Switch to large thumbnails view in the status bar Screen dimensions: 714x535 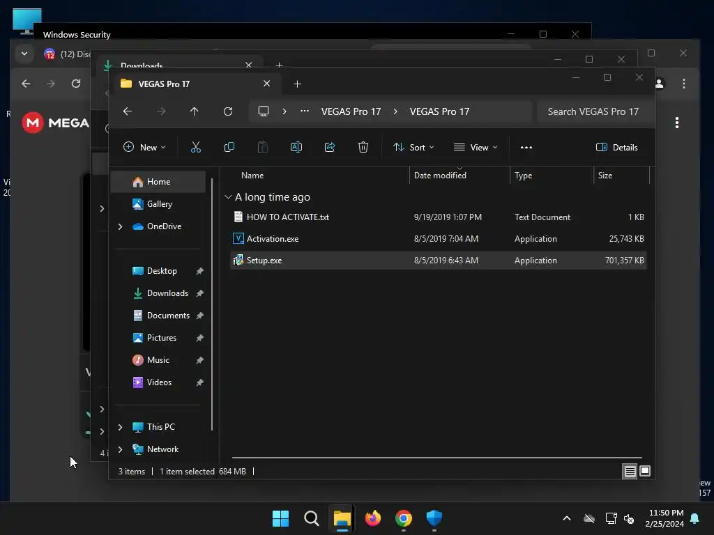click(x=645, y=471)
